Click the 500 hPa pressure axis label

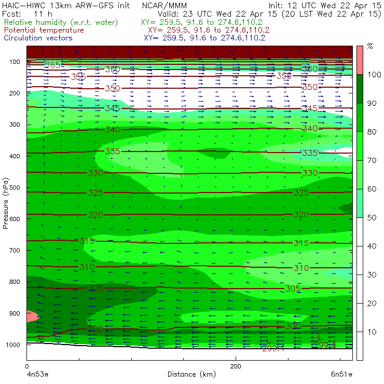(x=15, y=187)
